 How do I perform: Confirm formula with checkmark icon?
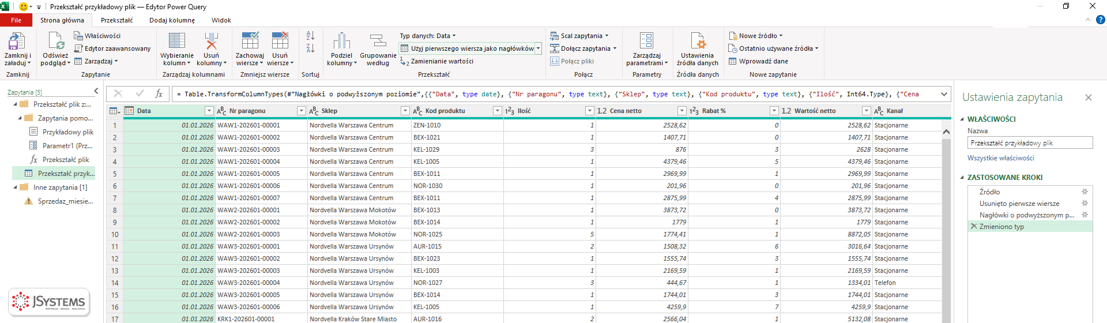tap(140, 93)
